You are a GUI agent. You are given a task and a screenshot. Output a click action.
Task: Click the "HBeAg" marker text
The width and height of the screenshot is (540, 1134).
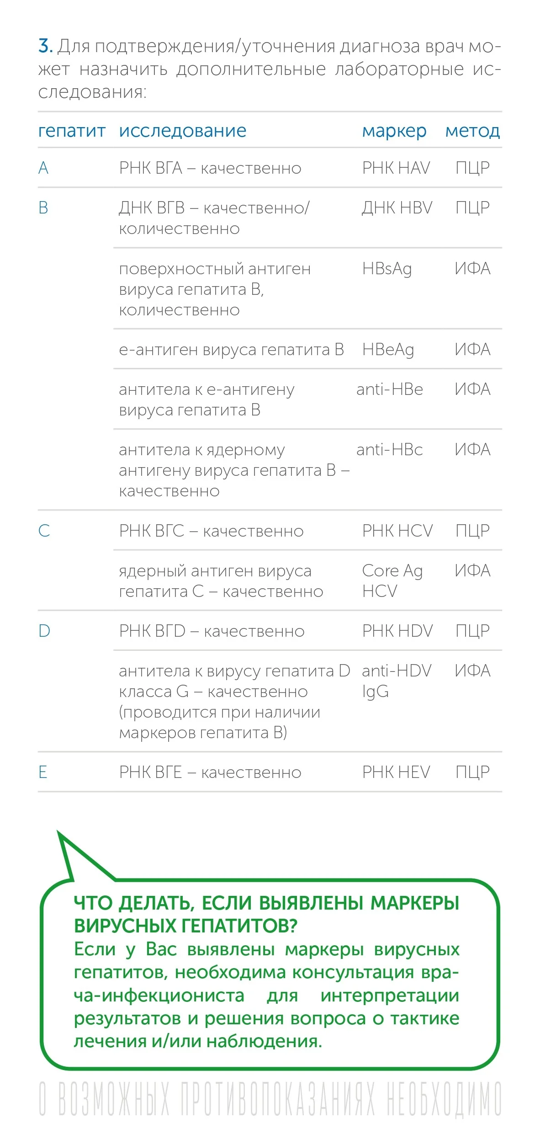pyautogui.click(x=388, y=350)
